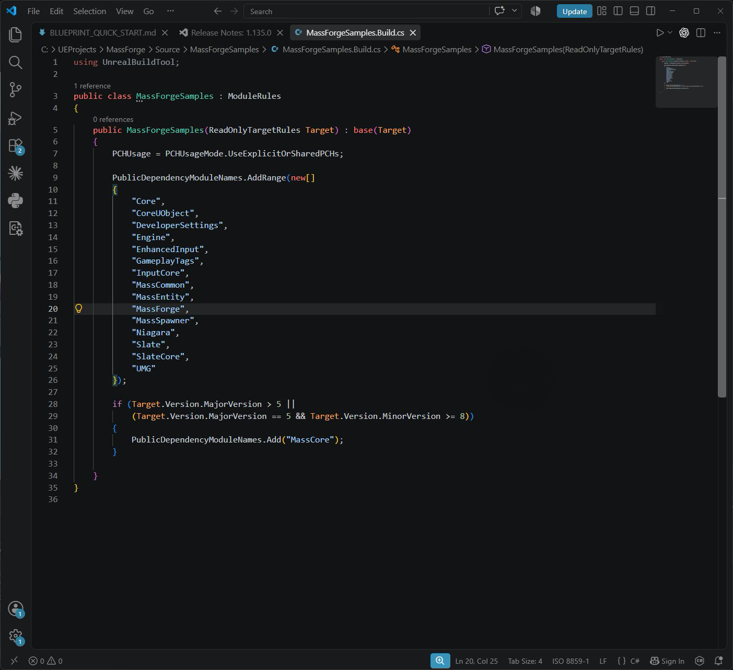This screenshot has height=670, width=733.
Task: Toggle the bottom Panel
Action: point(634,11)
